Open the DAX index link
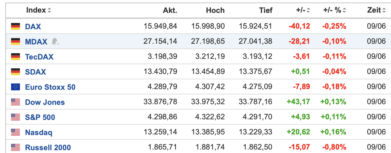The width and height of the screenshot is (391, 153). [33, 26]
